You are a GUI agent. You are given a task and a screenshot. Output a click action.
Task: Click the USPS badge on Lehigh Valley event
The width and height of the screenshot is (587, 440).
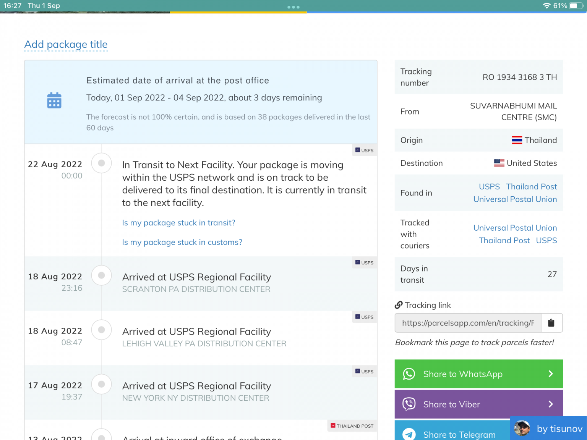(x=365, y=317)
